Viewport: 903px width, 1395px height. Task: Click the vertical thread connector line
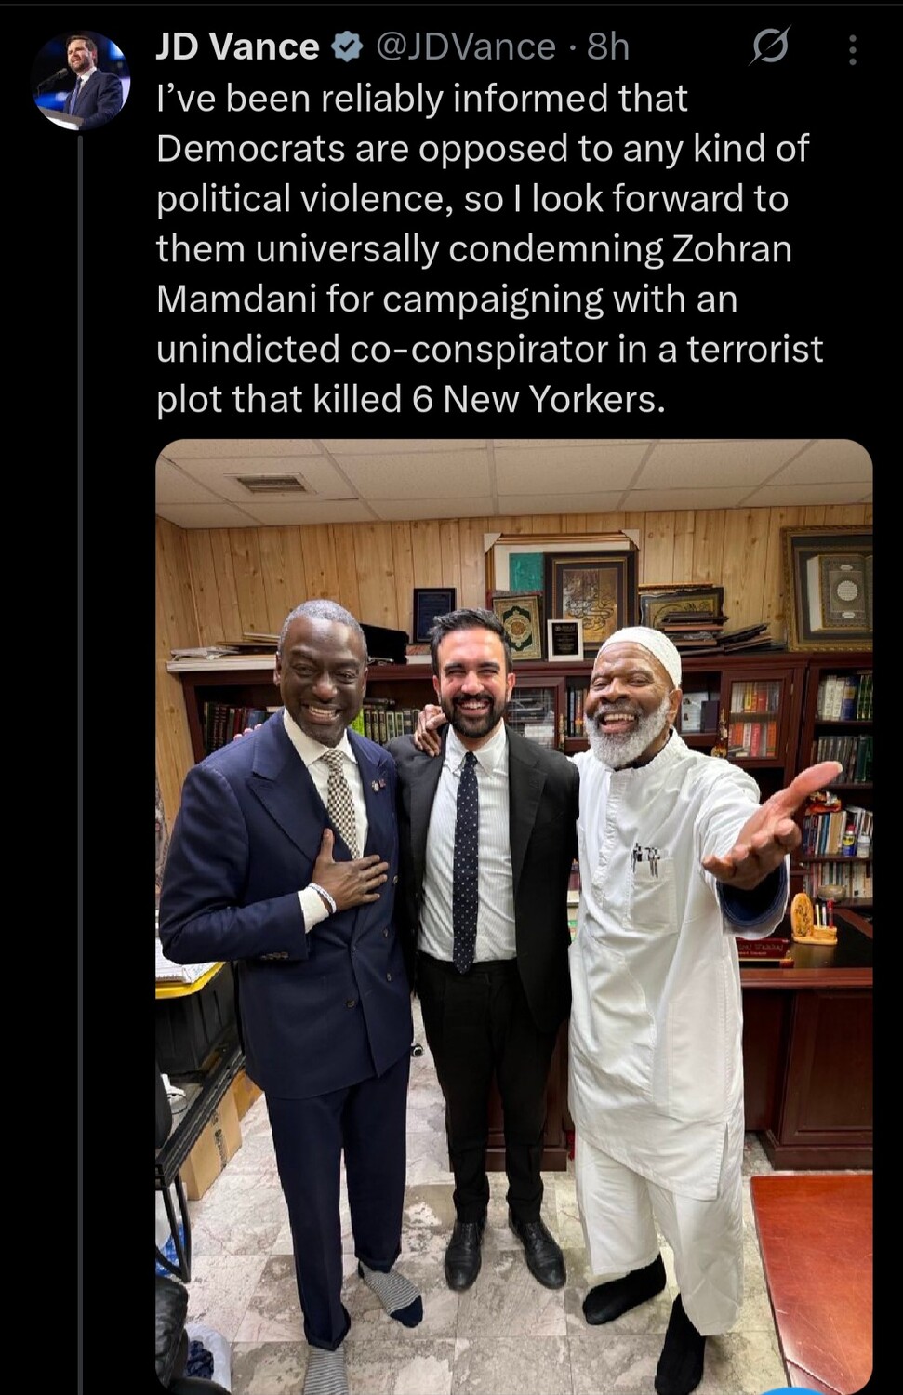pyautogui.click(x=81, y=763)
